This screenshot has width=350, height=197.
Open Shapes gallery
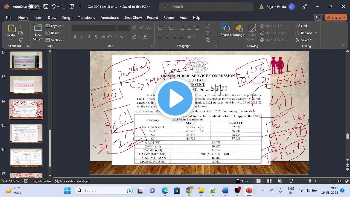click(226, 32)
